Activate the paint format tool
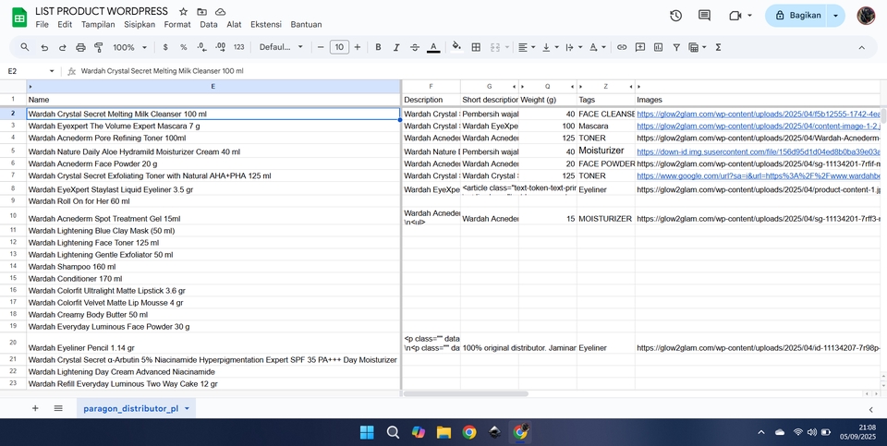Viewport: 887px width, 446px height. click(x=99, y=47)
